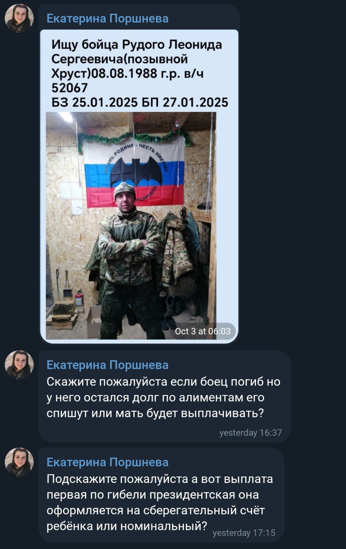
Task: Open the soldier photo in full view
Action: coord(131,226)
